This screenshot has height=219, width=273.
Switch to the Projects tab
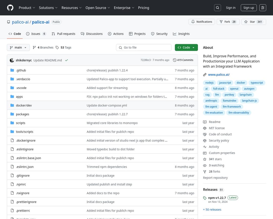pyautogui.click(x=137, y=34)
